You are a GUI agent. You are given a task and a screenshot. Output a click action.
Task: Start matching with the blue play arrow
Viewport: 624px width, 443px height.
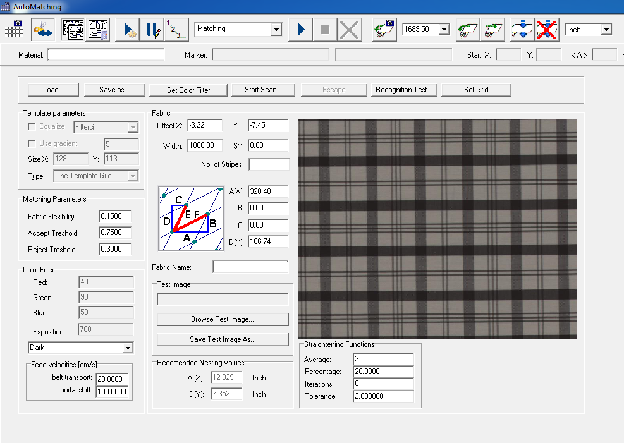point(300,29)
